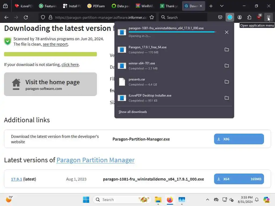Save the page to Pocket

point(220,17)
